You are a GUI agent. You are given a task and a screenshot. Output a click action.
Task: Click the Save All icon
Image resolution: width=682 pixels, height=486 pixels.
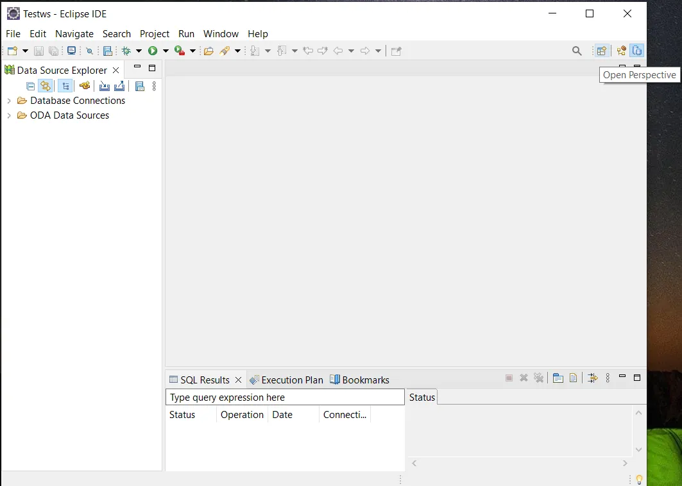point(53,51)
